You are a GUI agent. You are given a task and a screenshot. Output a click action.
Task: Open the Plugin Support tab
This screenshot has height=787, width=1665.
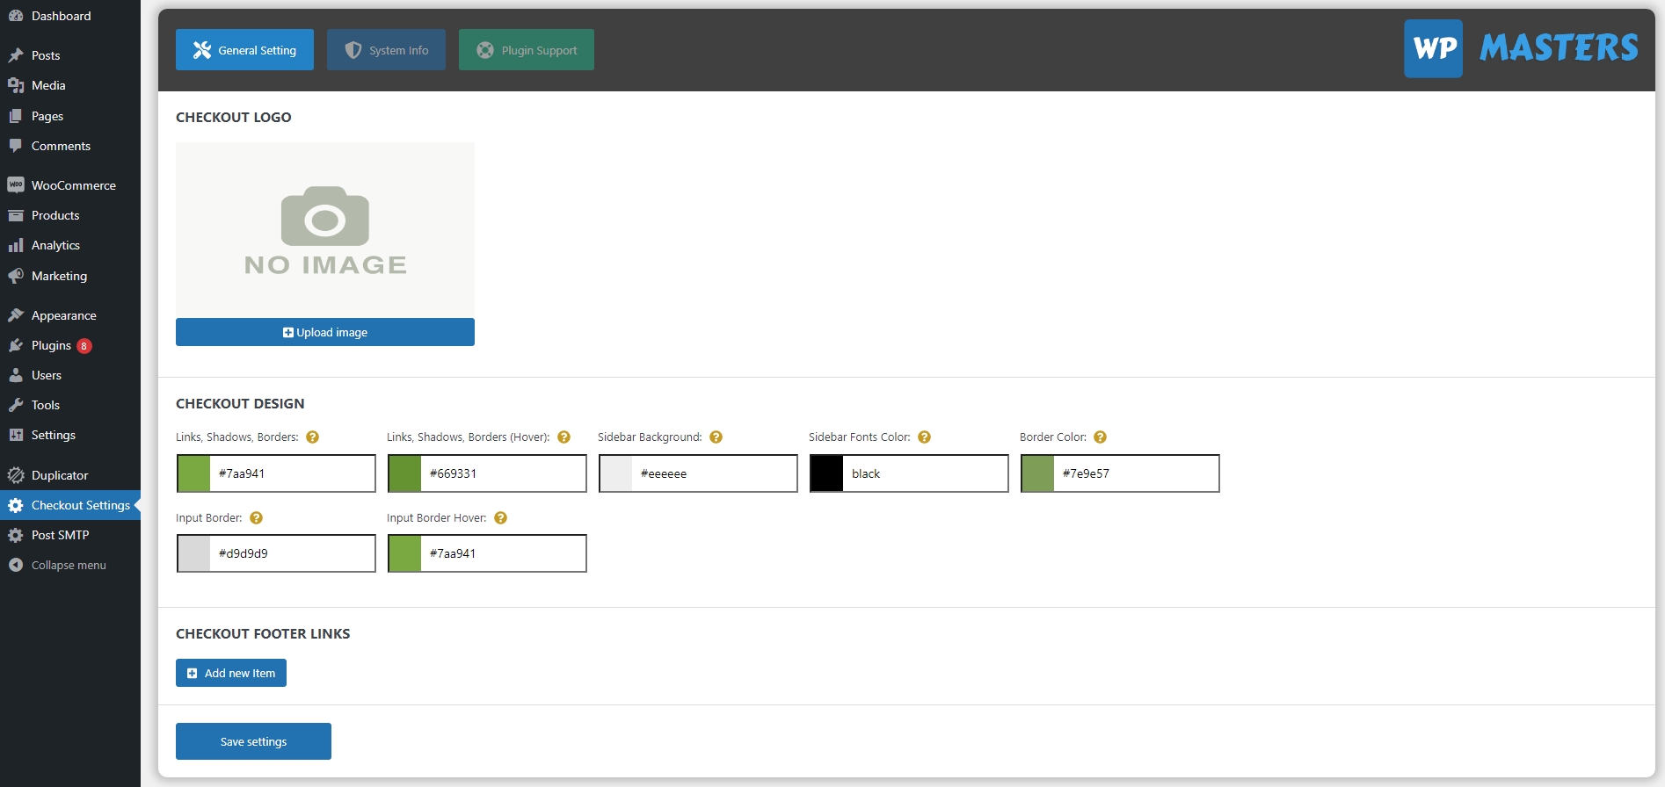526,50
